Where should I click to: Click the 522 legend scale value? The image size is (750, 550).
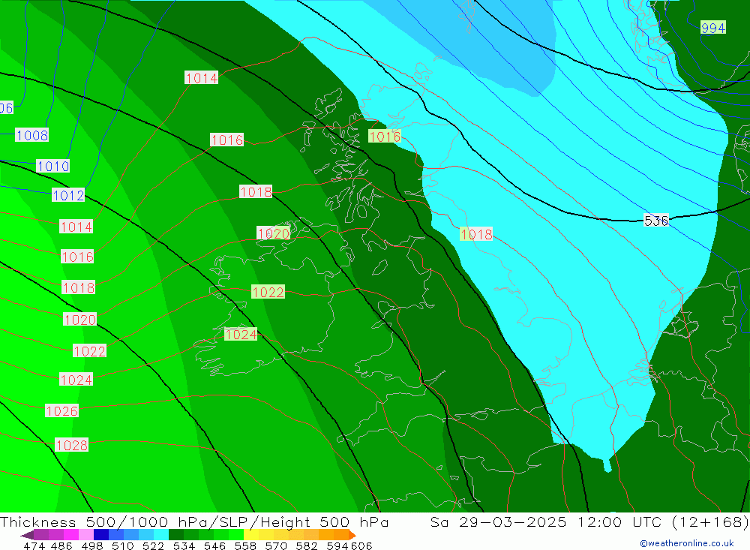coord(153,546)
